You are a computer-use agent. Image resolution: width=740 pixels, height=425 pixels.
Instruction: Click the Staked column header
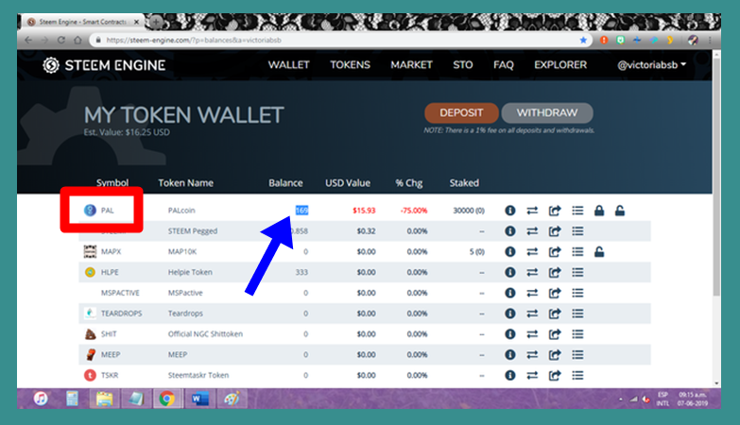coord(464,183)
